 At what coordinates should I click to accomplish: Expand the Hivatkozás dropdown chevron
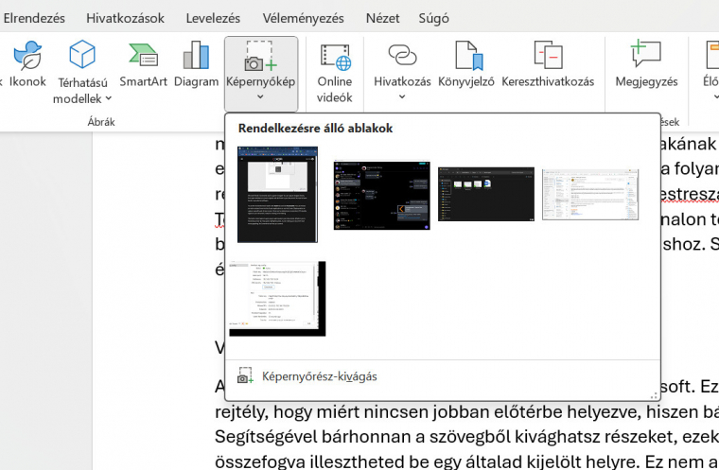[402, 96]
